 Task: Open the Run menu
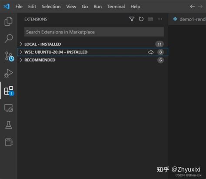click(97, 7)
